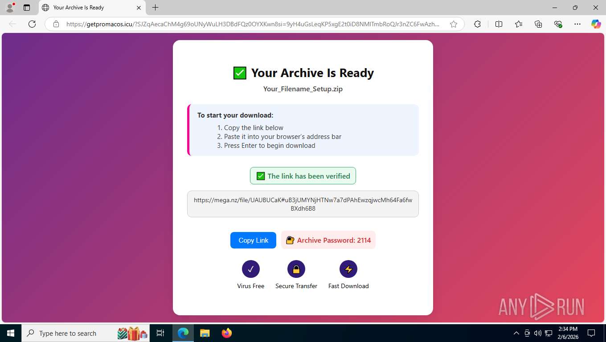The height and width of the screenshot is (342, 606).
Task: Open a new tab with plus button
Action: pos(155,7)
